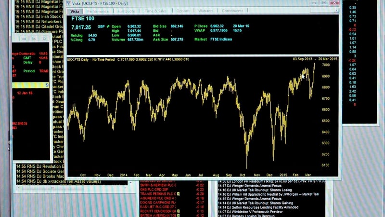Click the horizontal scrollbar thumb in RNS news window
Image resolution: width=385 pixels, height=217 pixels.
(52, 188)
